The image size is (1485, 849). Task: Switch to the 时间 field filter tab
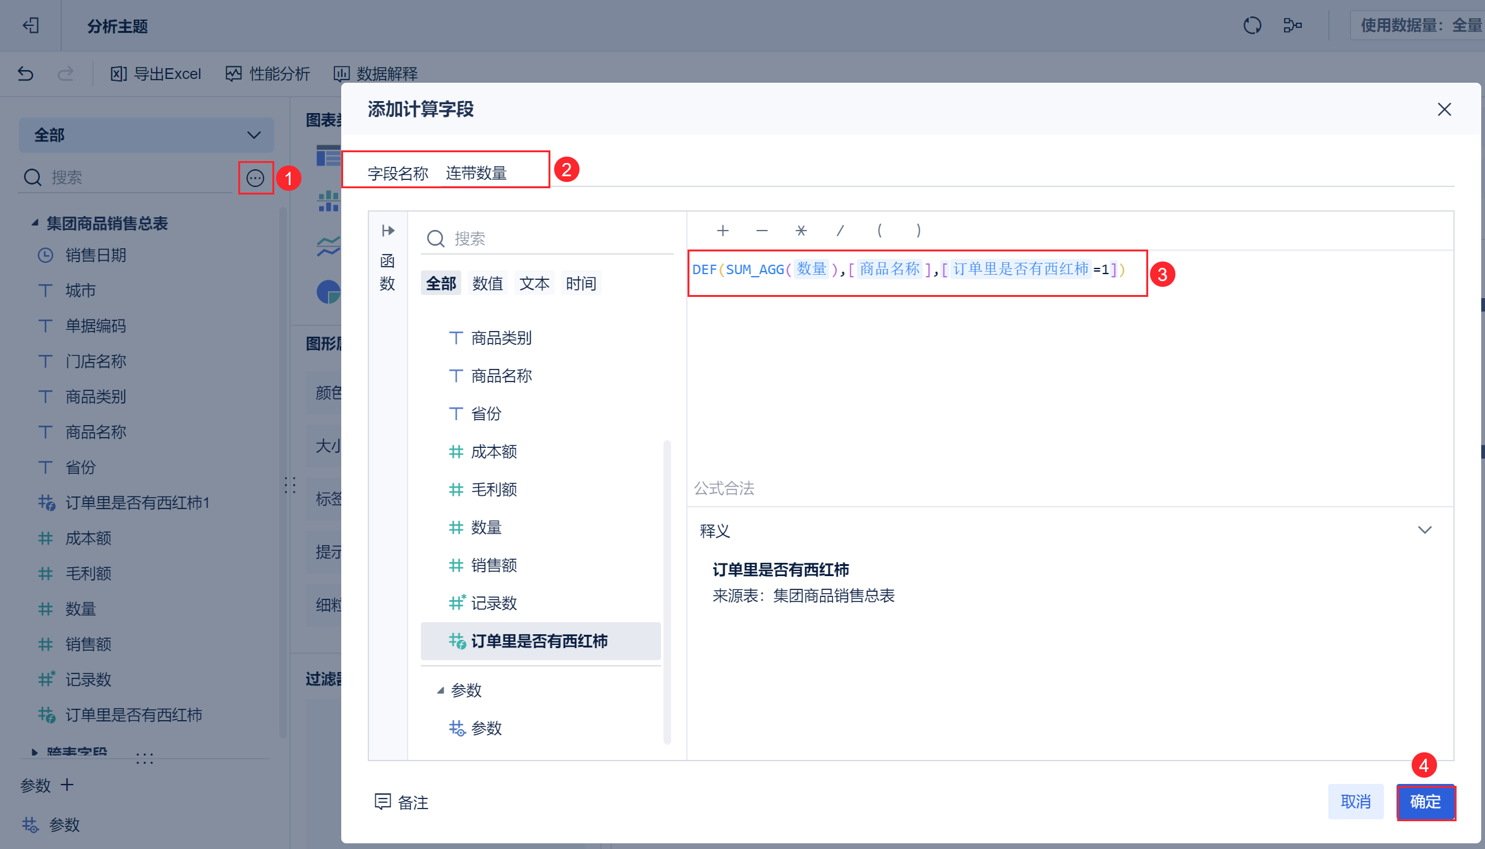point(581,284)
